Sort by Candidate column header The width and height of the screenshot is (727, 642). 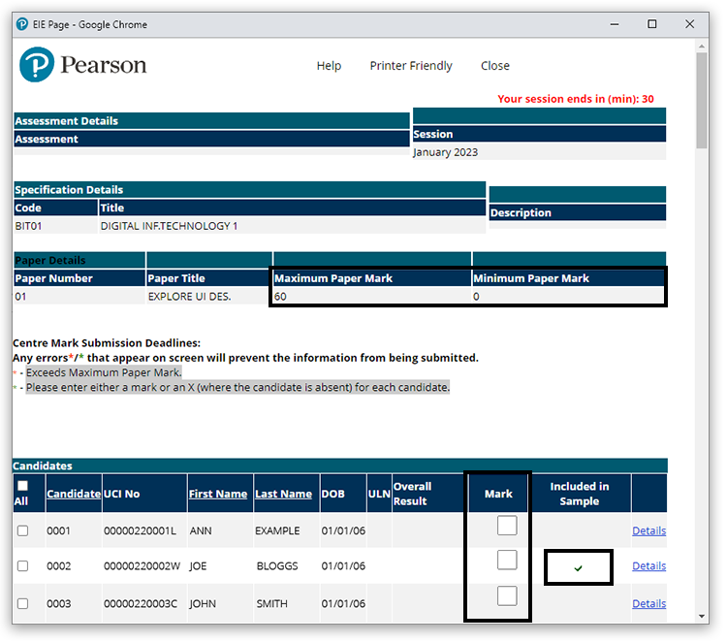coord(74,494)
